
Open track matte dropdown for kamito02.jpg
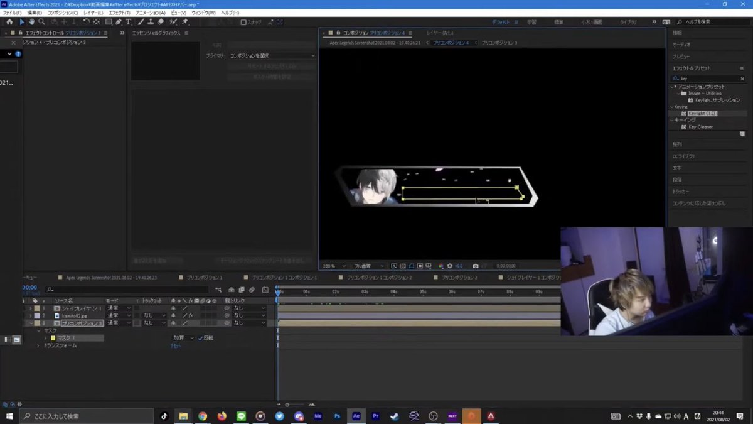[x=153, y=315]
